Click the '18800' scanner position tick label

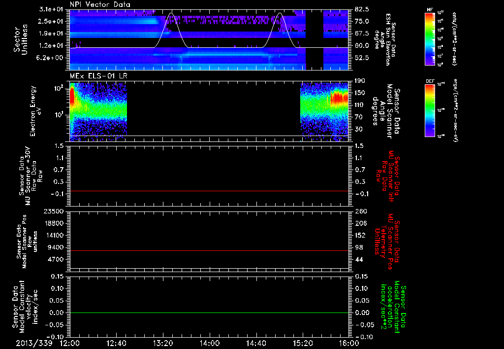click(x=54, y=223)
